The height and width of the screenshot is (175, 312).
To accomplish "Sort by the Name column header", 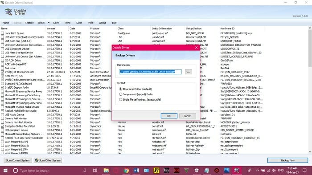I will point(4,28).
